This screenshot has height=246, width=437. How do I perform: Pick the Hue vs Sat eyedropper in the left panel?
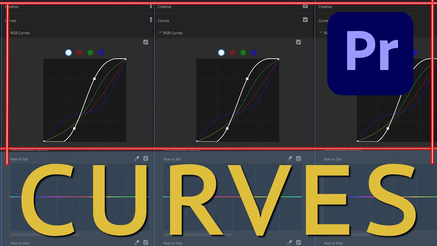[x=137, y=159]
